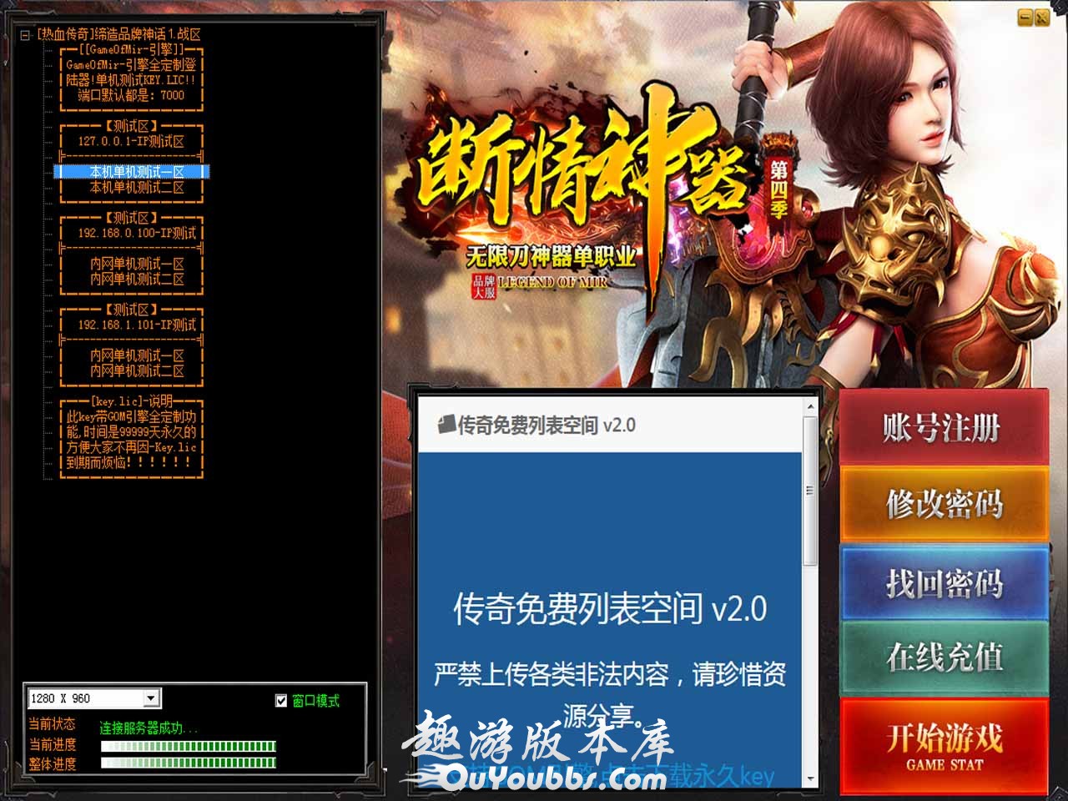Select server 本机单机测试一区
Image resolution: width=1068 pixels, height=801 pixels.
137,172
